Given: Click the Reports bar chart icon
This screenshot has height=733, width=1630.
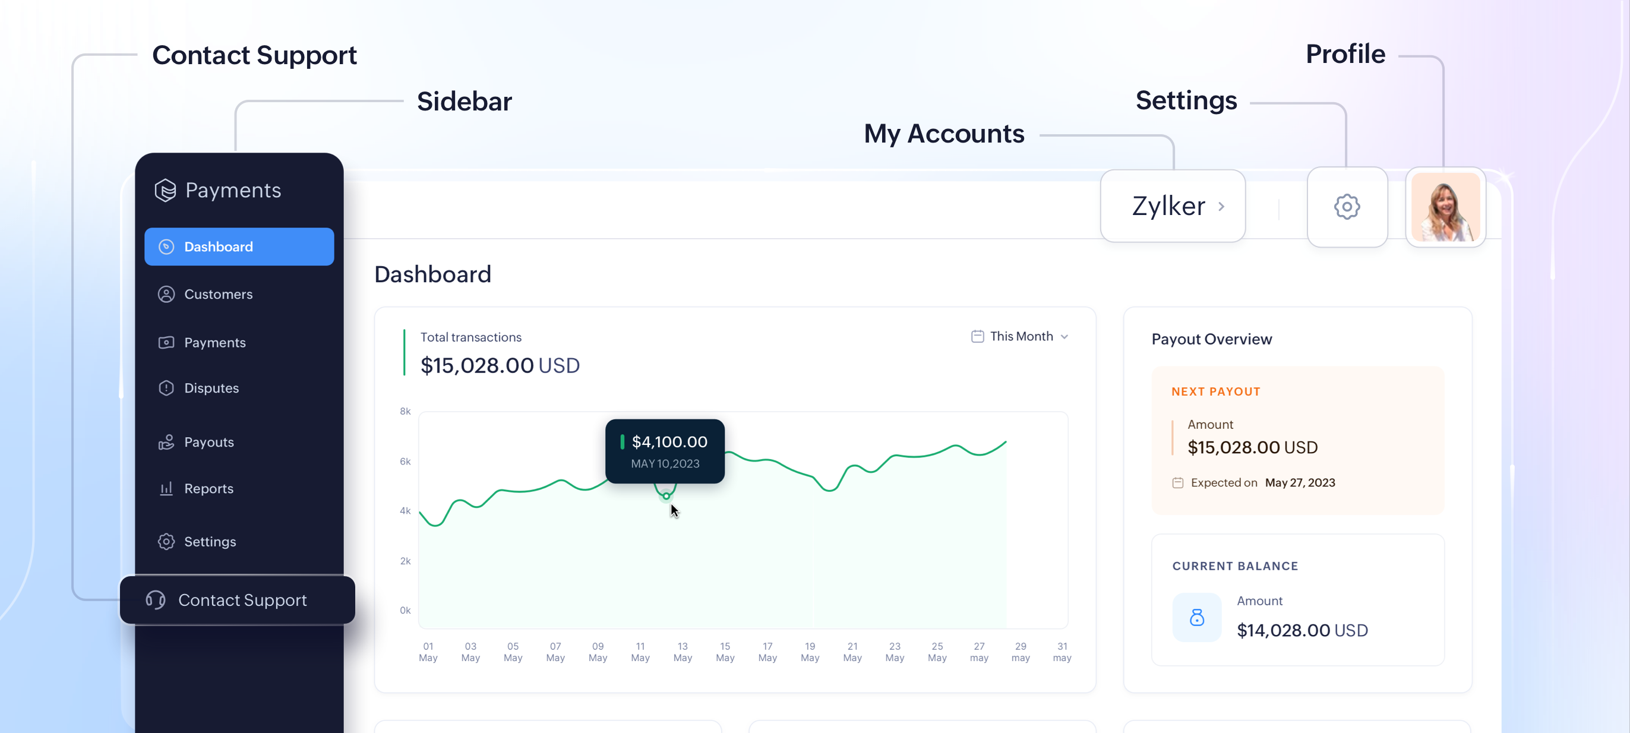Looking at the screenshot, I should coord(166,489).
